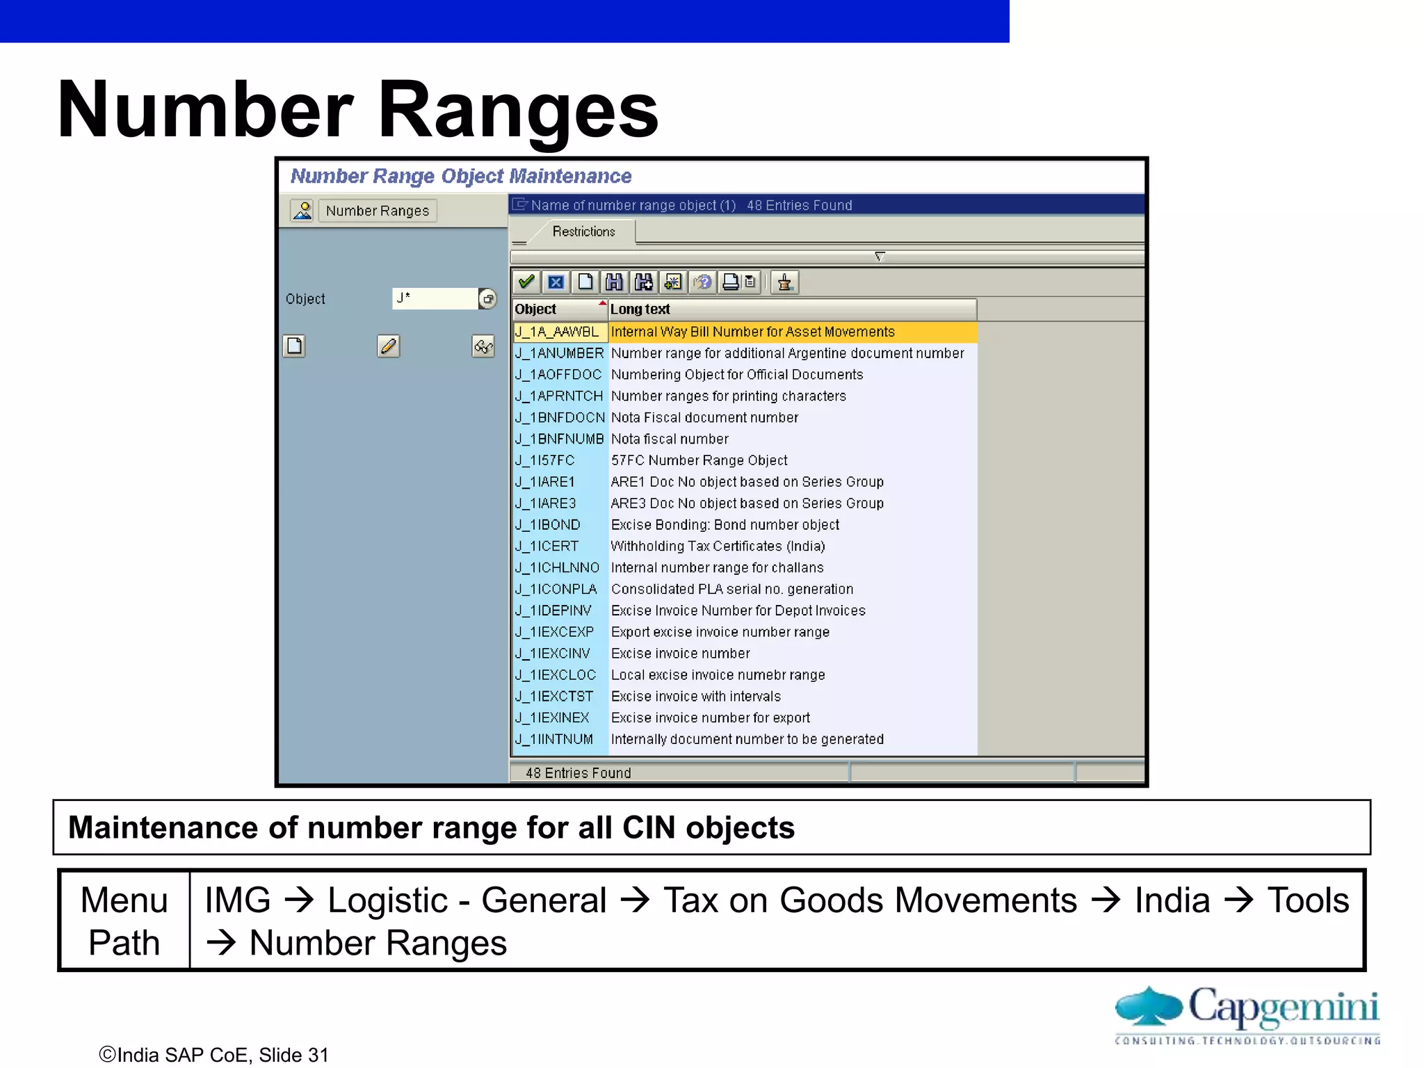Click the window icon in the dialog title bar
This screenshot has height=1068, width=1424.
click(521, 204)
